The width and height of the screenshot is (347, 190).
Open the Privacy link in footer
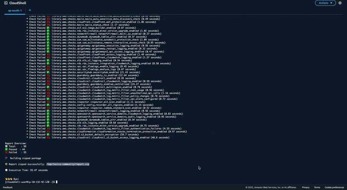click(306, 187)
